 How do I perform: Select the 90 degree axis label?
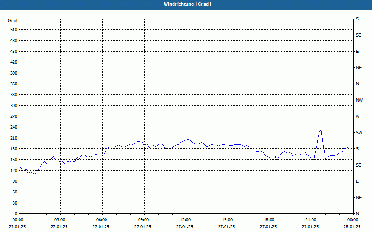tap(15, 181)
